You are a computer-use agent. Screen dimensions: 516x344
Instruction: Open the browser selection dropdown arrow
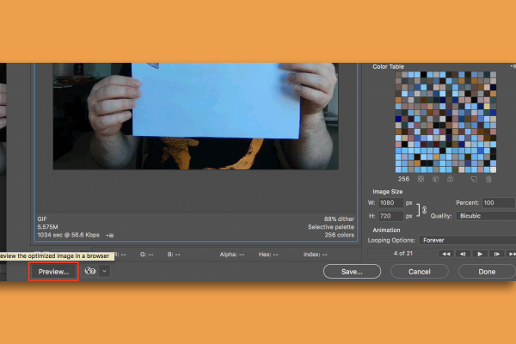(x=104, y=271)
